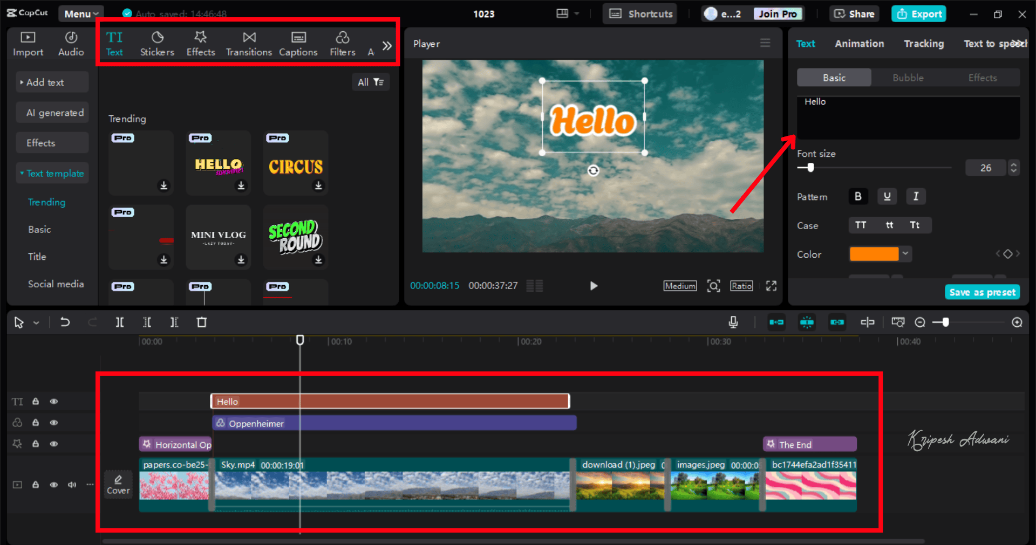Click the Undo arrow
The width and height of the screenshot is (1036, 545).
[65, 322]
